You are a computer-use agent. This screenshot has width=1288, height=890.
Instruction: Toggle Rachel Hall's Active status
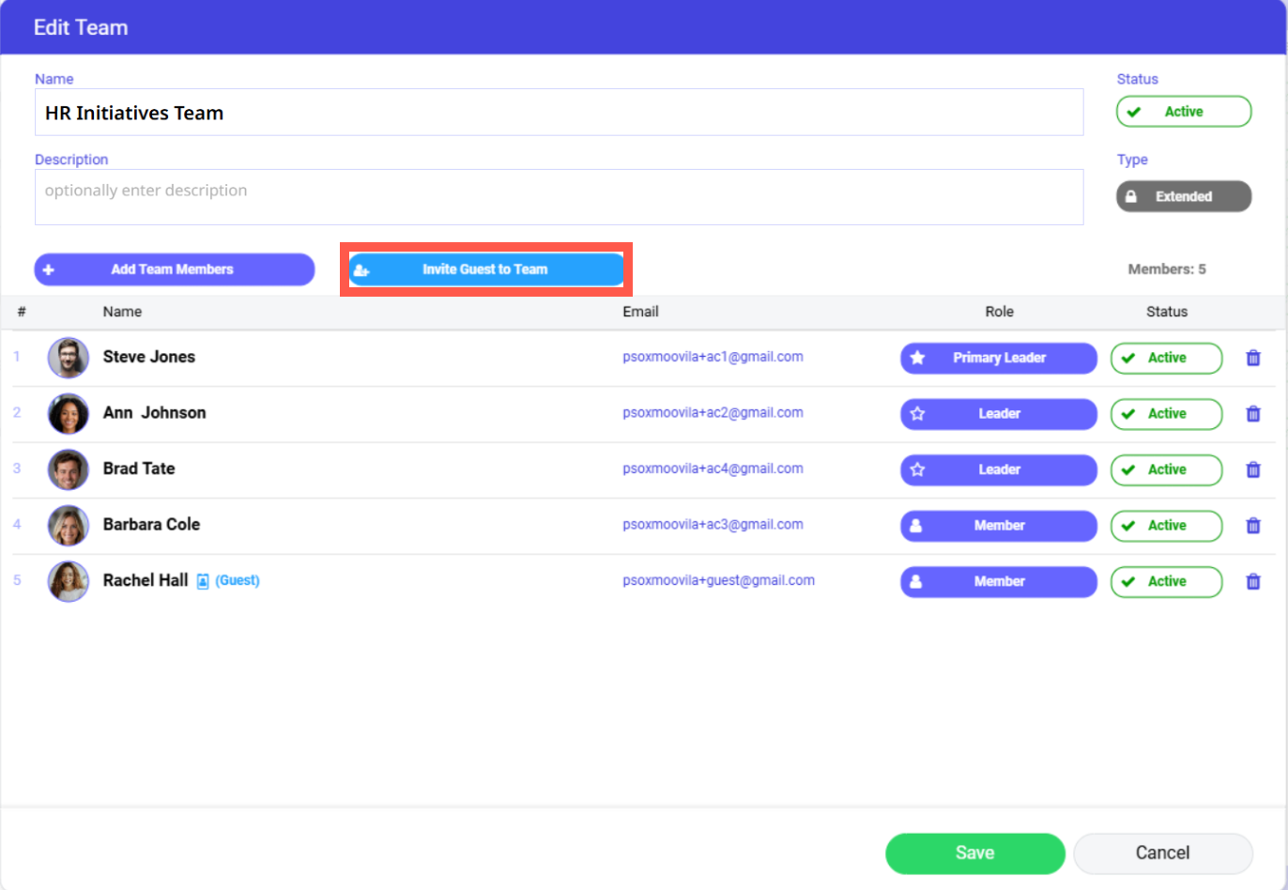[1167, 582]
